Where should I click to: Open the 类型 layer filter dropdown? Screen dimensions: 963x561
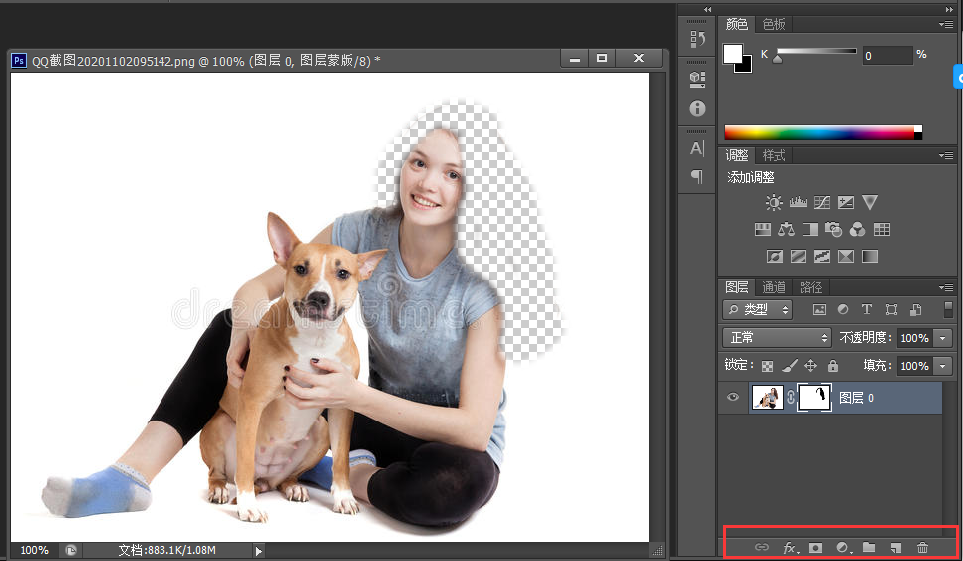click(757, 310)
